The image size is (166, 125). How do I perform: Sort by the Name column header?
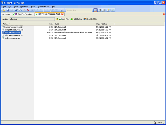pos(18,24)
